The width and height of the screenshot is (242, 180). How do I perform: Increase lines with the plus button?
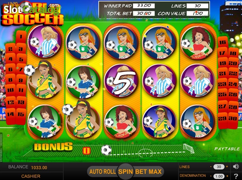click(227, 167)
